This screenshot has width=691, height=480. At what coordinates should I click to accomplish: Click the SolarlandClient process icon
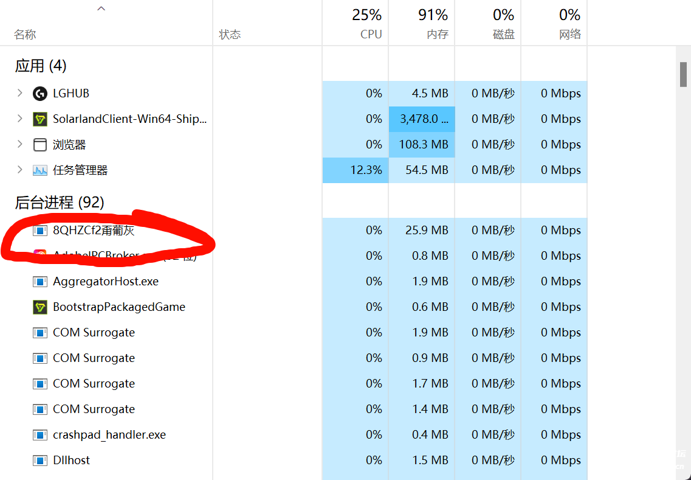click(40, 119)
